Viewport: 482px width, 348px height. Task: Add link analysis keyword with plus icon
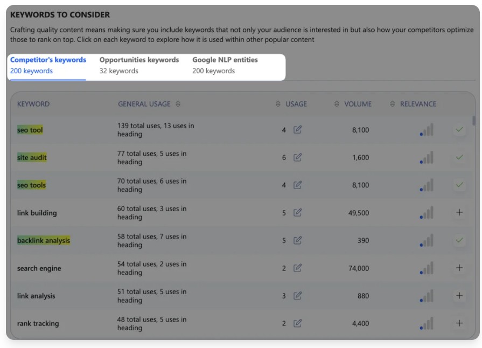pyautogui.click(x=459, y=295)
